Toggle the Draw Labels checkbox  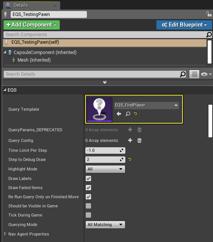pyautogui.click(x=88, y=178)
